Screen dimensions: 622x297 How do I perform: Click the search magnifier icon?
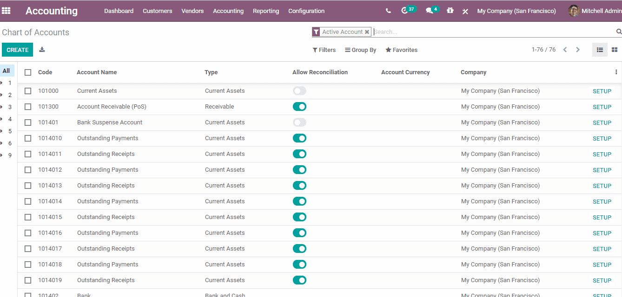[x=619, y=32]
